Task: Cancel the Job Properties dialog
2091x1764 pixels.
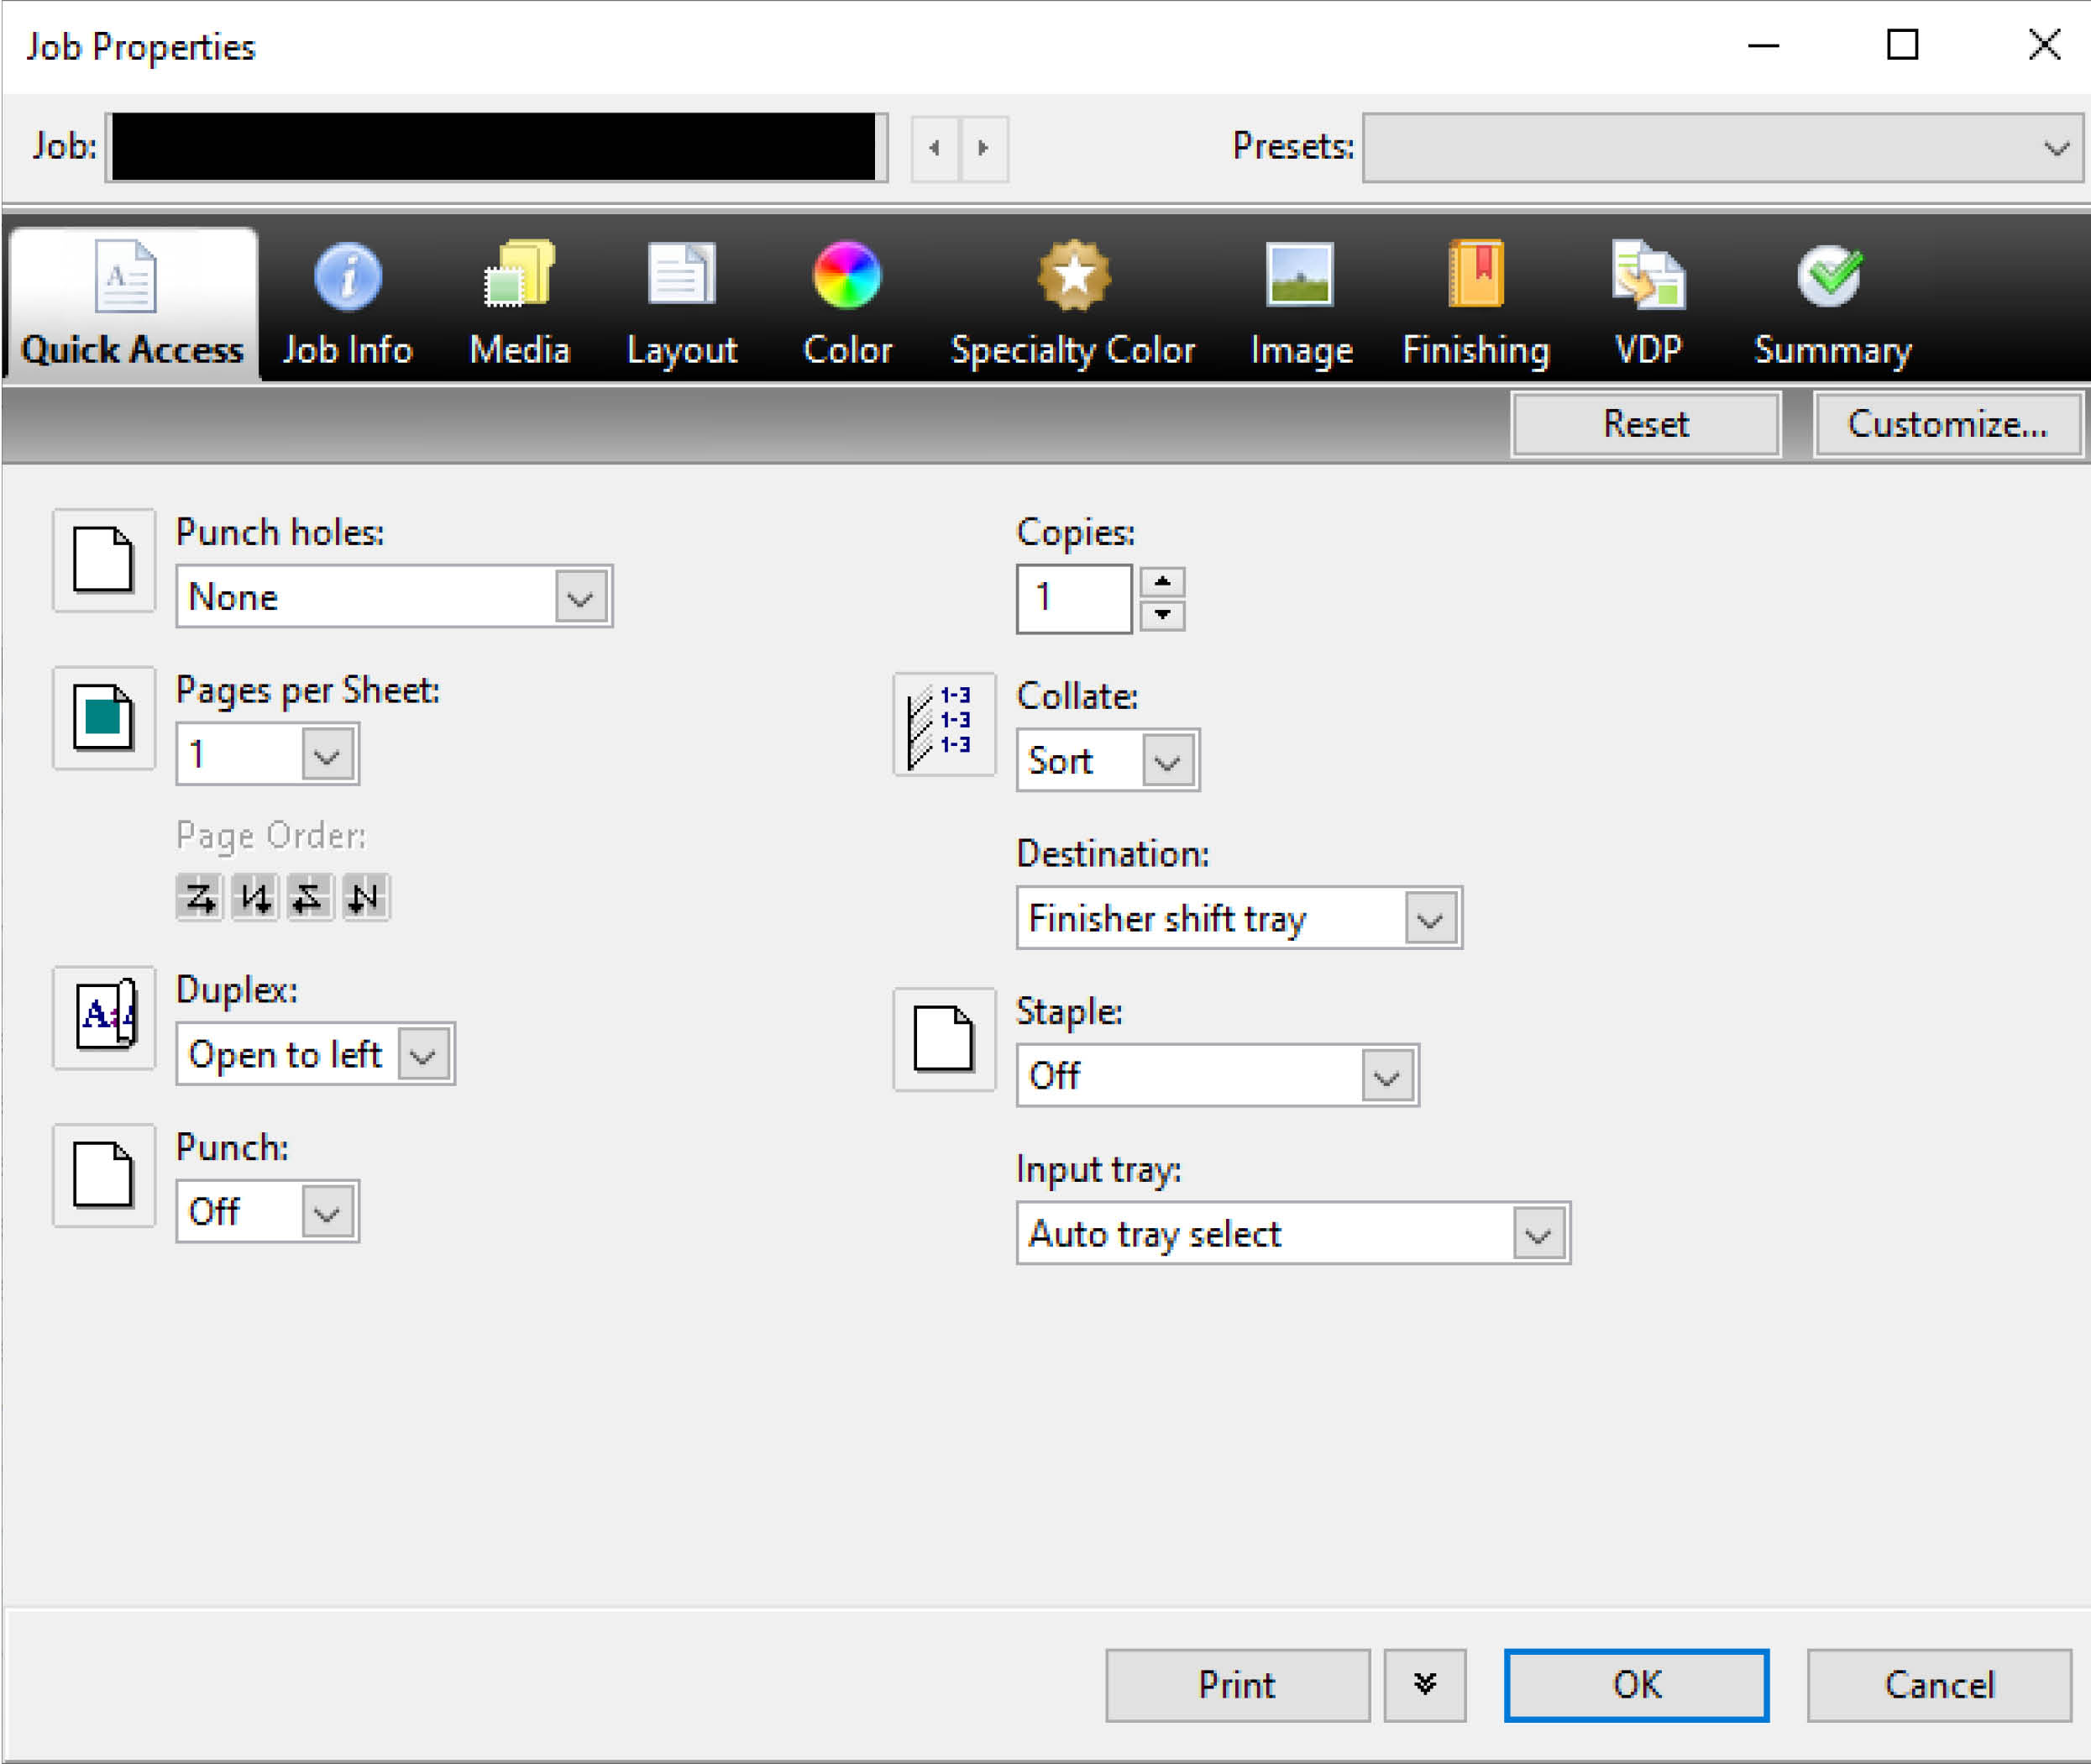Action: [1939, 1685]
